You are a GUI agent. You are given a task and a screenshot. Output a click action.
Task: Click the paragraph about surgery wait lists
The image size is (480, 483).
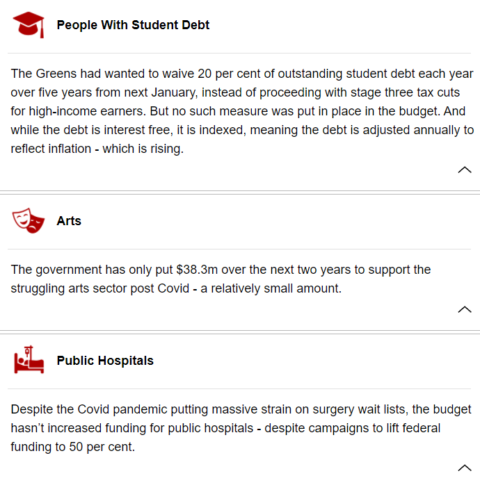[x=241, y=428]
